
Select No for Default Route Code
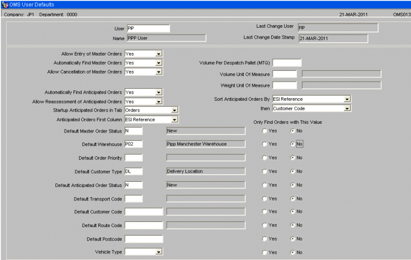tap(292, 225)
